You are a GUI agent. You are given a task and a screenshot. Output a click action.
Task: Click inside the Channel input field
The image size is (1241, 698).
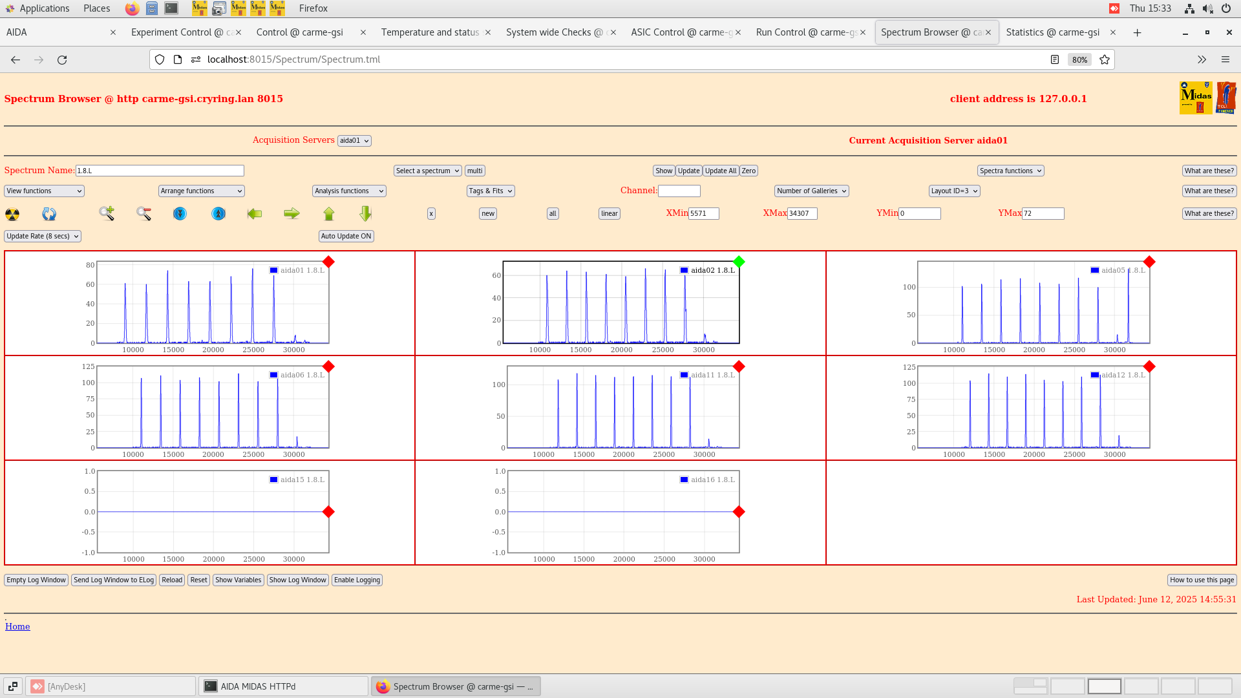(x=679, y=191)
